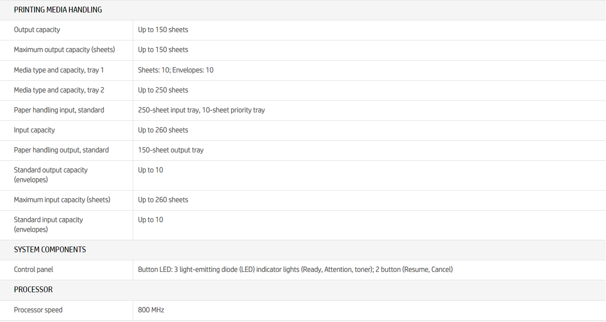
Task: Click the PROCESSOR section header
Action: (x=33, y=290)
